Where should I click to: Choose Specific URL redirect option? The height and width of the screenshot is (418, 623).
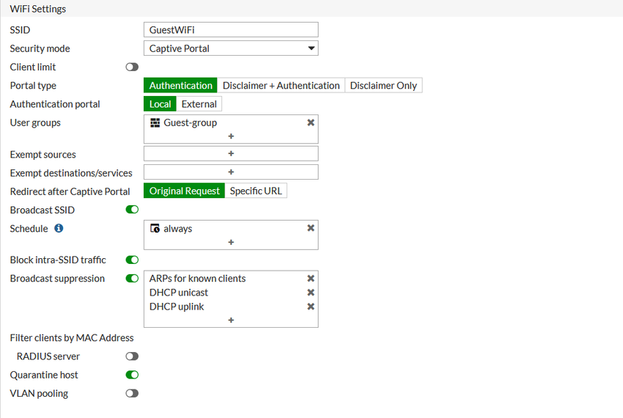[x=256, y=191]
